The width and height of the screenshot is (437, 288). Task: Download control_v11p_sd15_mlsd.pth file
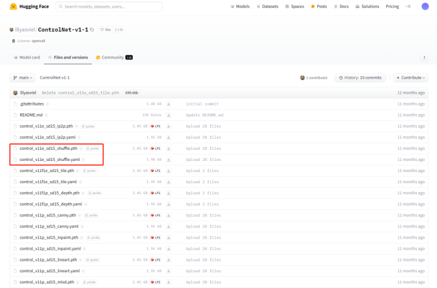[x=169, y=282]
